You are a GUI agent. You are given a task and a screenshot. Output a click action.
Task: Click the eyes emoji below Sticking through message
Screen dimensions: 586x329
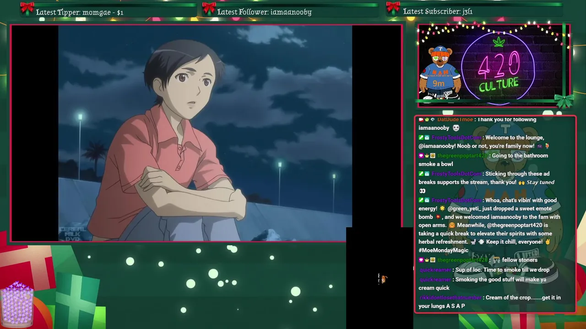423,191
